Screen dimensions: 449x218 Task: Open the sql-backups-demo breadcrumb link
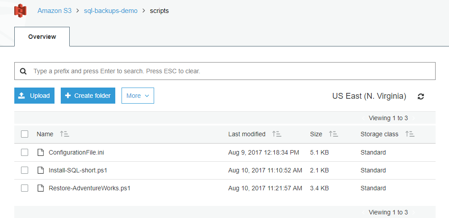(110, 11)
